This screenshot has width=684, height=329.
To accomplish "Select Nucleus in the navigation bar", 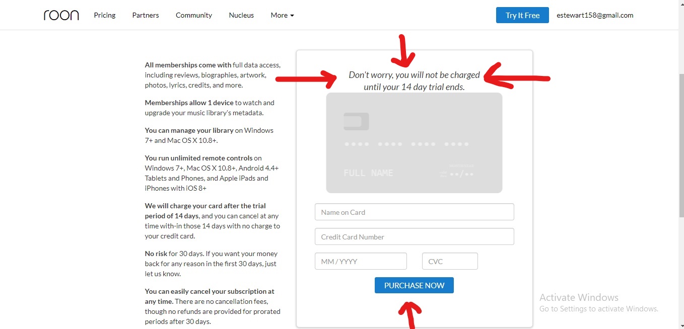I will pyautogui.click(x=241, y=15).
